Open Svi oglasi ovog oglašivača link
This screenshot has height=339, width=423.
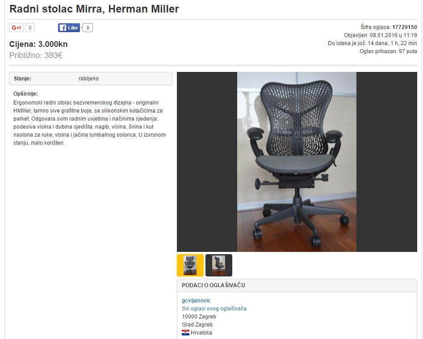[214, 309]
